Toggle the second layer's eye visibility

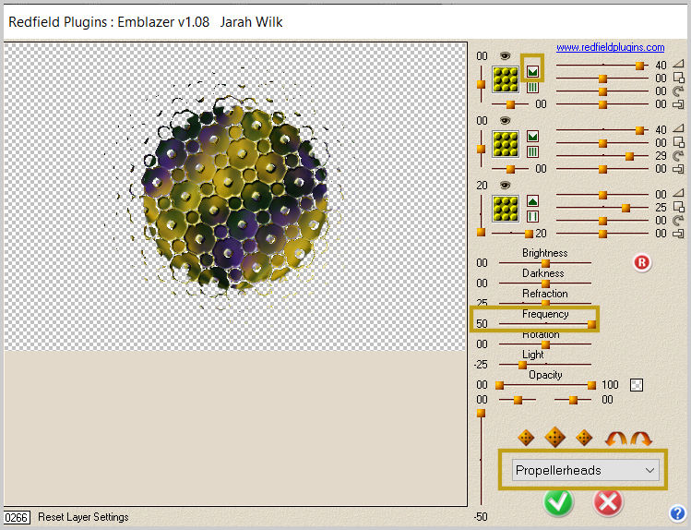(x=505, y=120)
